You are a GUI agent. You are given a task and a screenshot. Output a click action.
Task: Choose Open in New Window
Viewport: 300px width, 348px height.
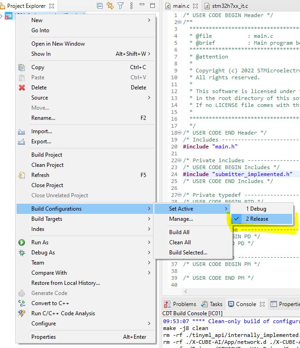85,44
